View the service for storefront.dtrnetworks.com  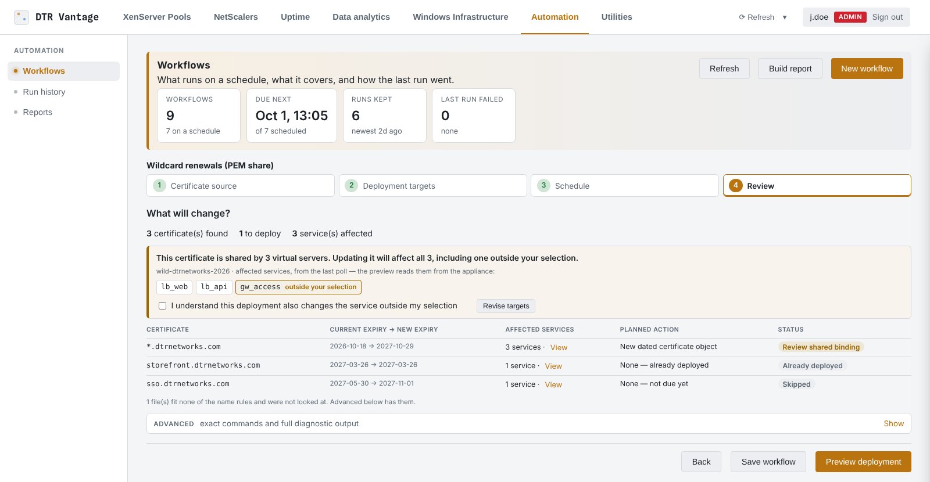pos(553,366)
